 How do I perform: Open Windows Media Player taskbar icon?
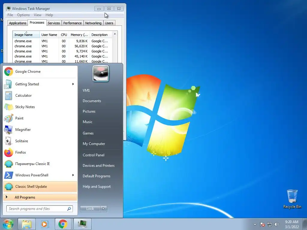click(x=45, y=224)
